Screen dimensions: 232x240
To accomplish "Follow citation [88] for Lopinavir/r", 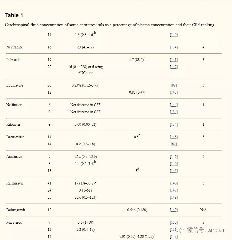I will (x=174, y=85).
